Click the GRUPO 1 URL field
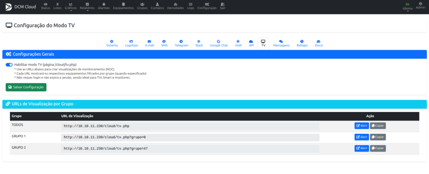 pyautogui.click(x=190, y=137)
